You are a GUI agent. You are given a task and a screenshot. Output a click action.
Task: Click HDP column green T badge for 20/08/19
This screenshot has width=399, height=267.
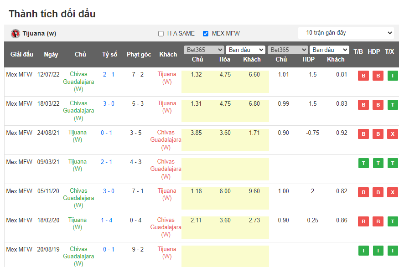click(378, 251)
